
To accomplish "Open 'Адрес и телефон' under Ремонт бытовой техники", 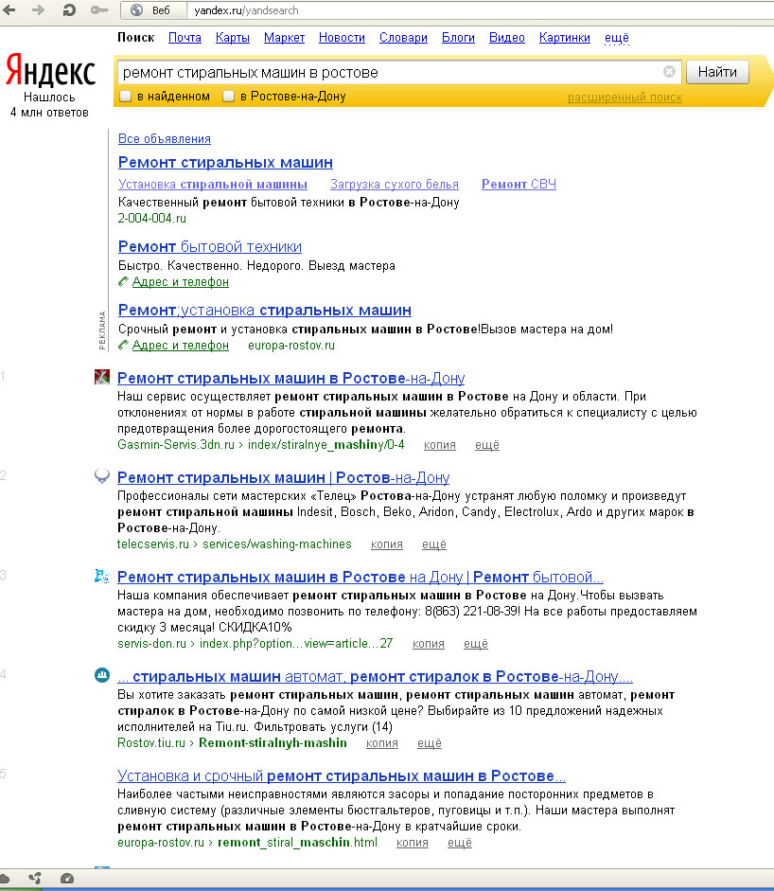I will point(181,282).
